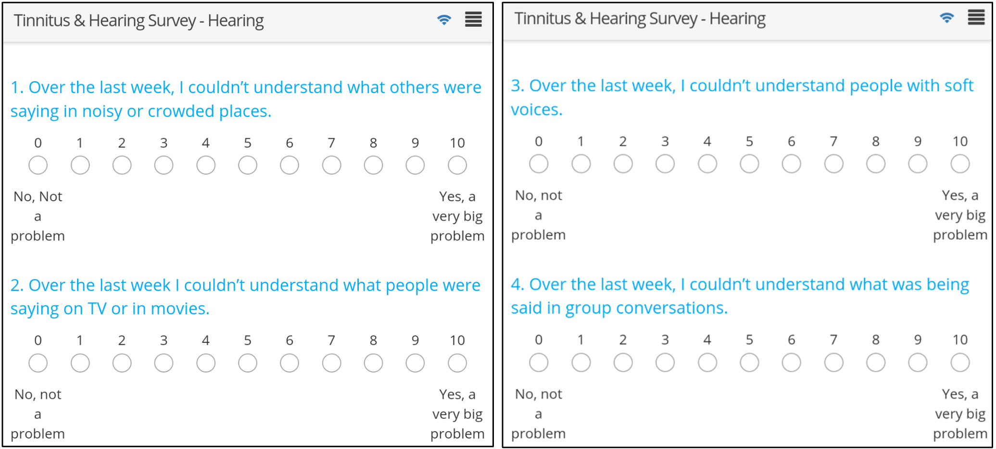Select rating 10 for question 1 noisy places
996x449 pixels.
[457, 165]
